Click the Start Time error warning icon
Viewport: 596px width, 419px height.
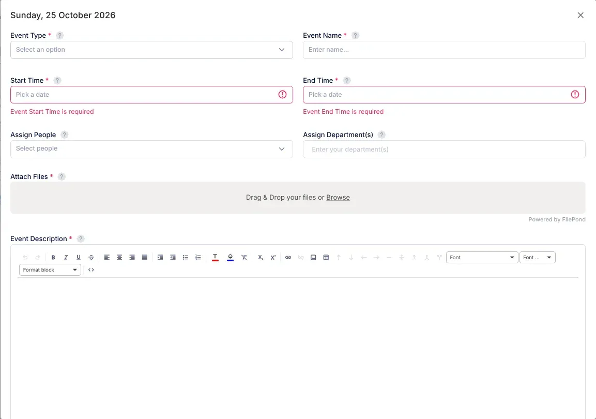tap(282, 94)
